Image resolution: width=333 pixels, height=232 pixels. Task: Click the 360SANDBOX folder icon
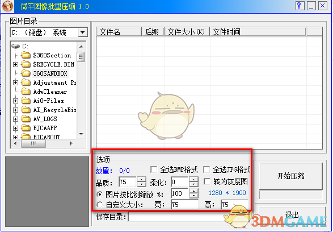click(x=26, y=73)
